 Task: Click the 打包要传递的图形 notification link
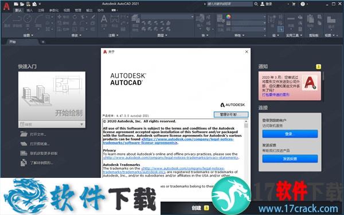click(x=276, y=94)
